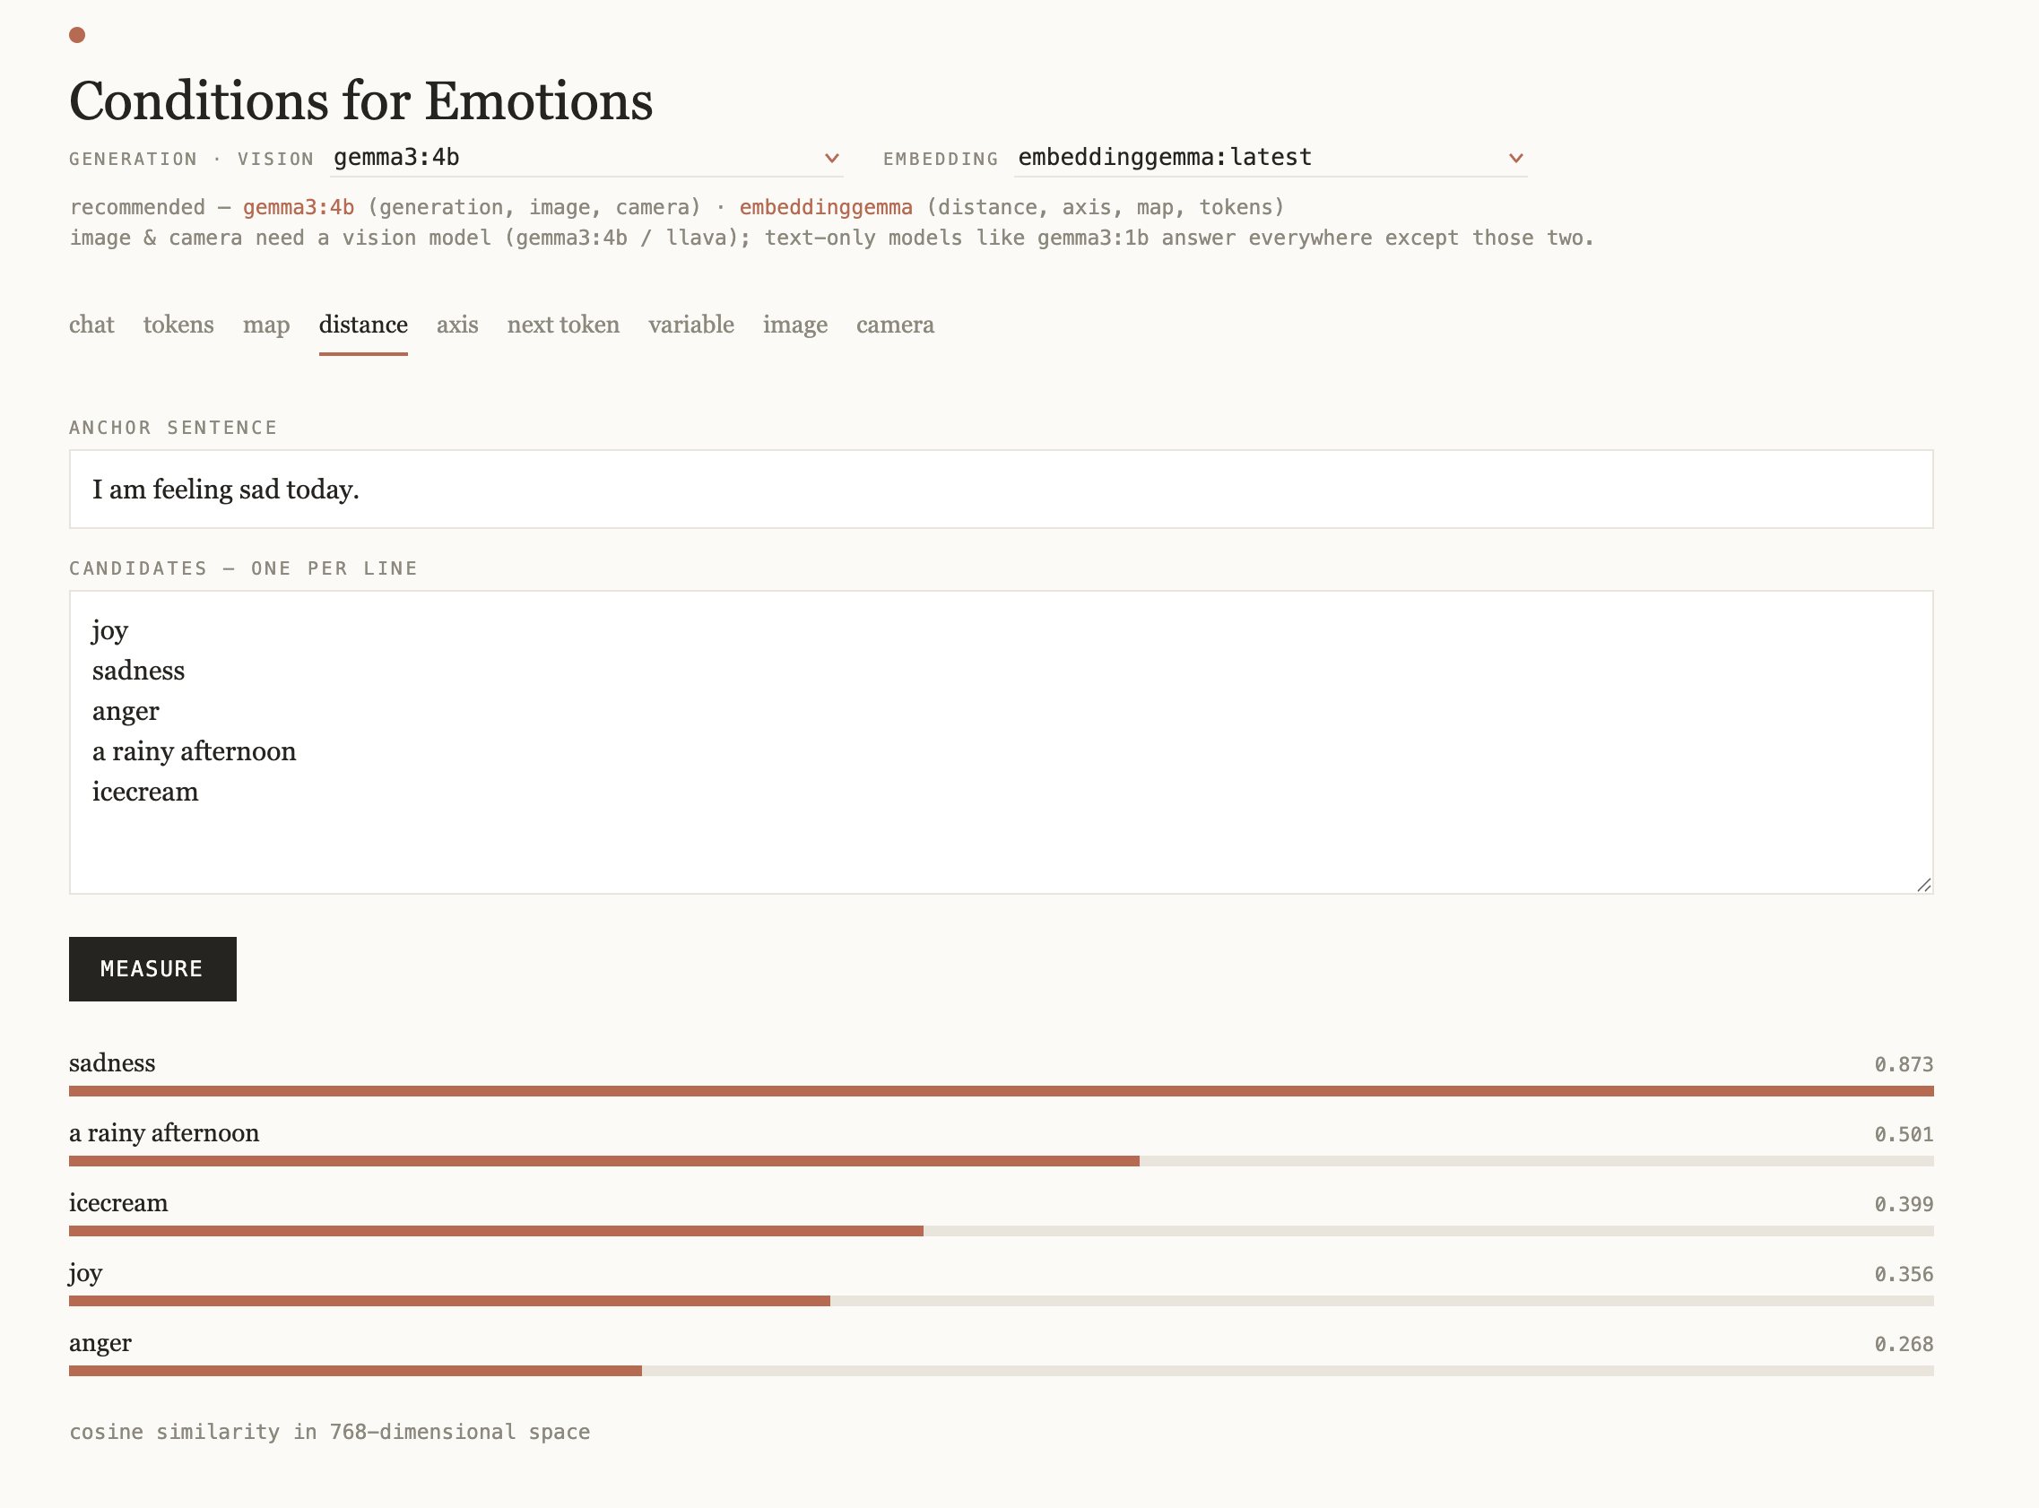Click inside the candidates text area
2039x1508 pixels.
[x=1002, y=742]
